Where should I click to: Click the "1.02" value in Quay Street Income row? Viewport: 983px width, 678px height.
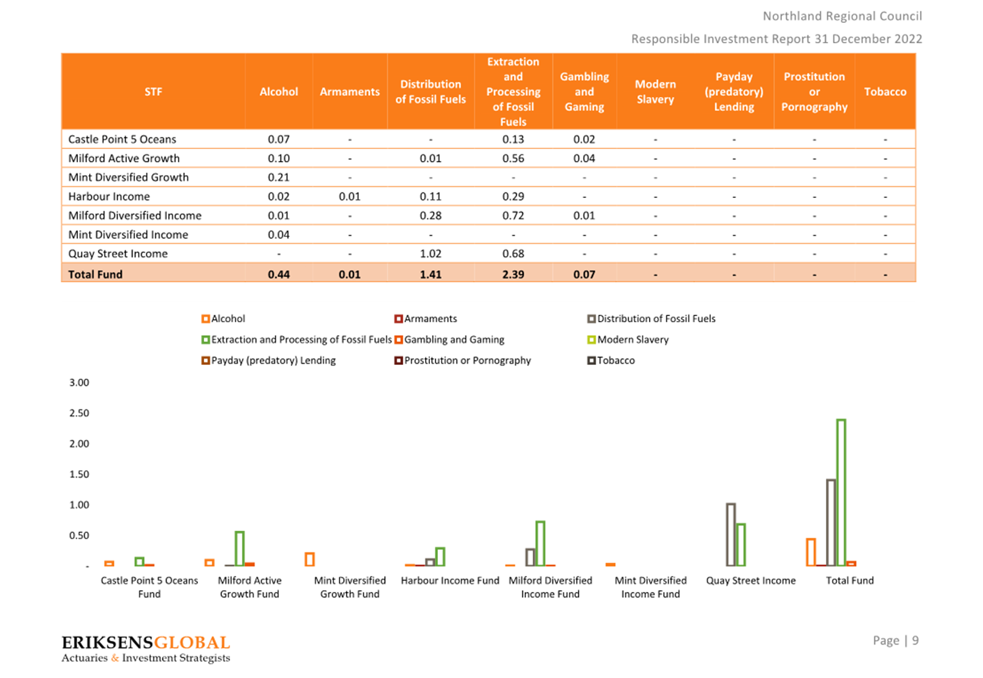[431, 254]
